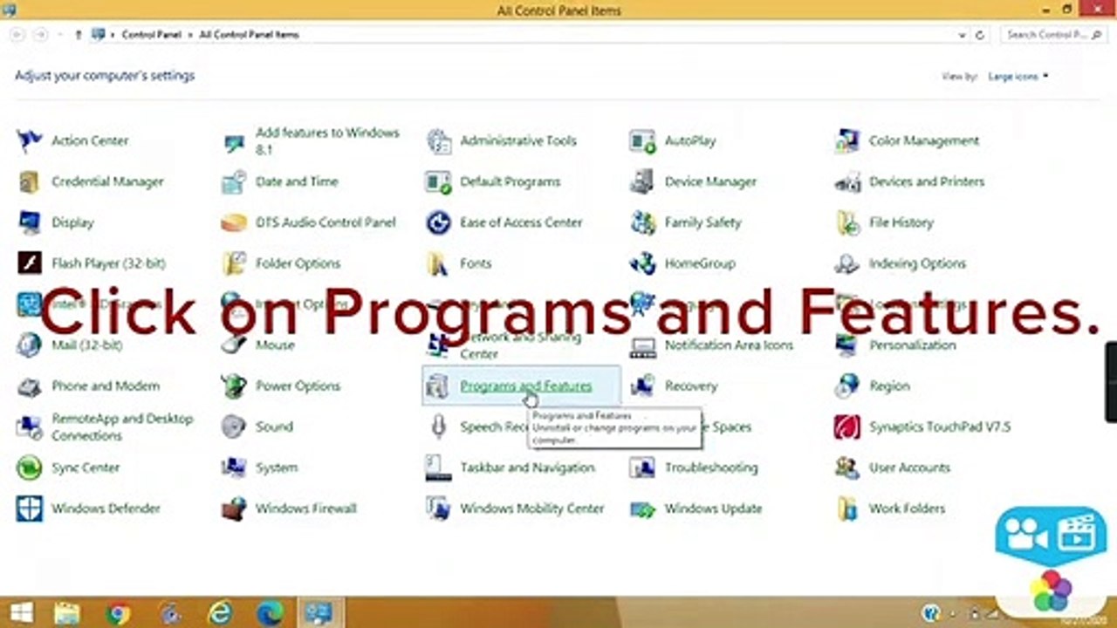
Task: Open Microsoft Edge from the taskbar
Action: coord(271,613)
